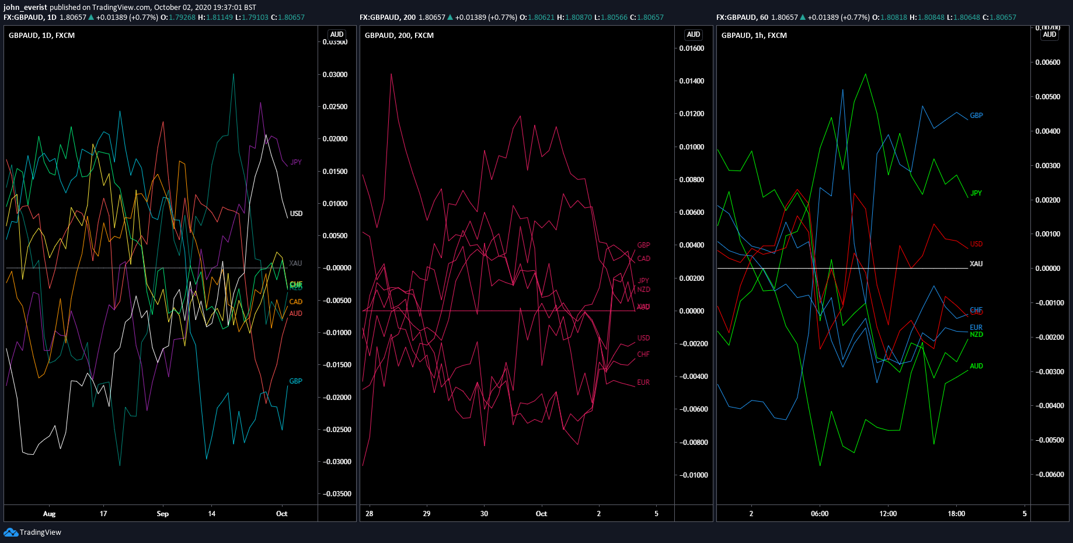This screenshot has height=543, width=1073.
Task: Click the JPY line label on 1D chart
Action: (296, 162)
